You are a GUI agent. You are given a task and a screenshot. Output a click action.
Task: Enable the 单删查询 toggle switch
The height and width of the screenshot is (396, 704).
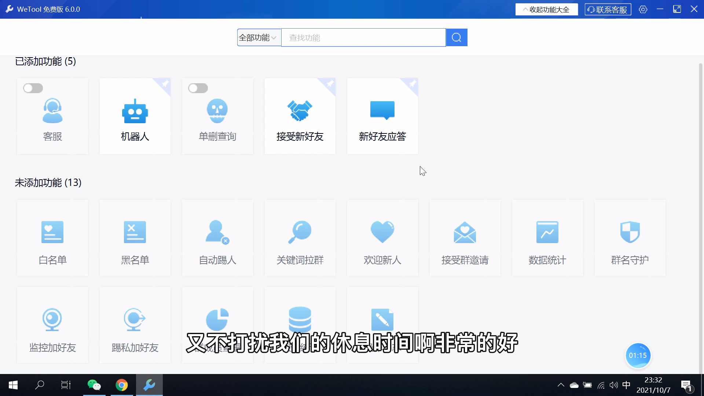(198, 88)
